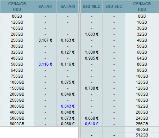Open the blue 0,043 € SATAIII price
This screenshot has width=159, height=138.
click(x=68, y=106)
